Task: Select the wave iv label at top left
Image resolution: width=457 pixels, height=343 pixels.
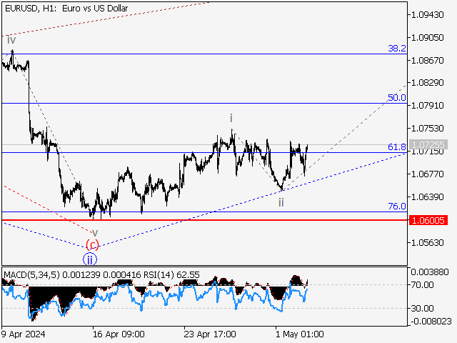Action: (x=11, y=40)
